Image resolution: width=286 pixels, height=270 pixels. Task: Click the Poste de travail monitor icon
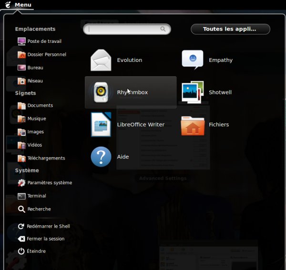click(21, 41)
